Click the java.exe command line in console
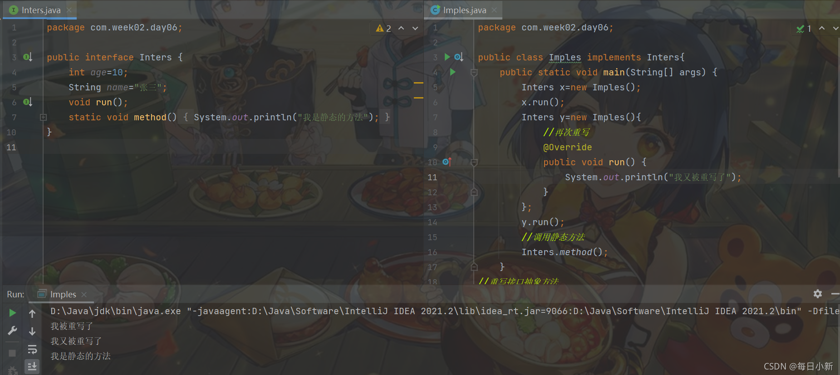 coord(445,311)
